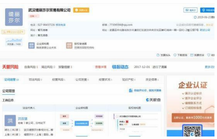Click the 洪 legal representative avatar
Viewport: 217px width, 139px height.
[10, 121]
